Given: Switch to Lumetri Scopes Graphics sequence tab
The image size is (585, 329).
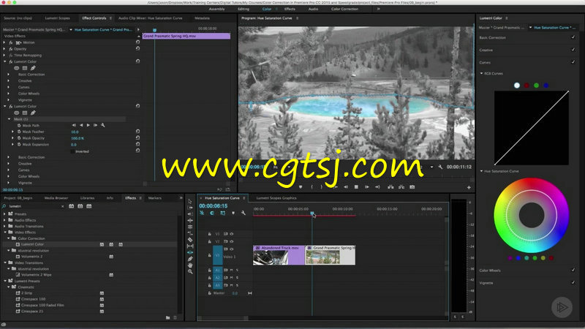Looking at the screenshot, I should point(276,198).
